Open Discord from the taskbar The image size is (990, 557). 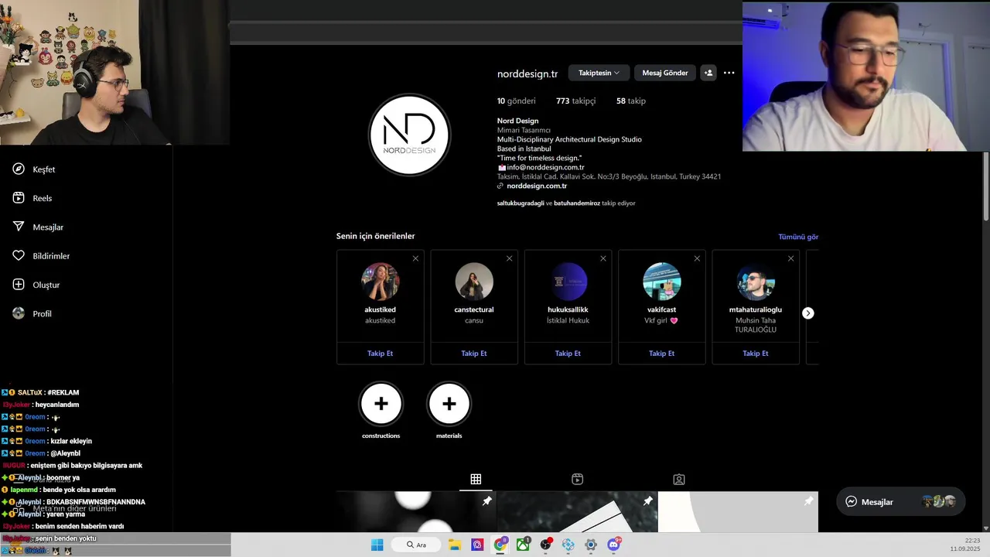point(614,545)
